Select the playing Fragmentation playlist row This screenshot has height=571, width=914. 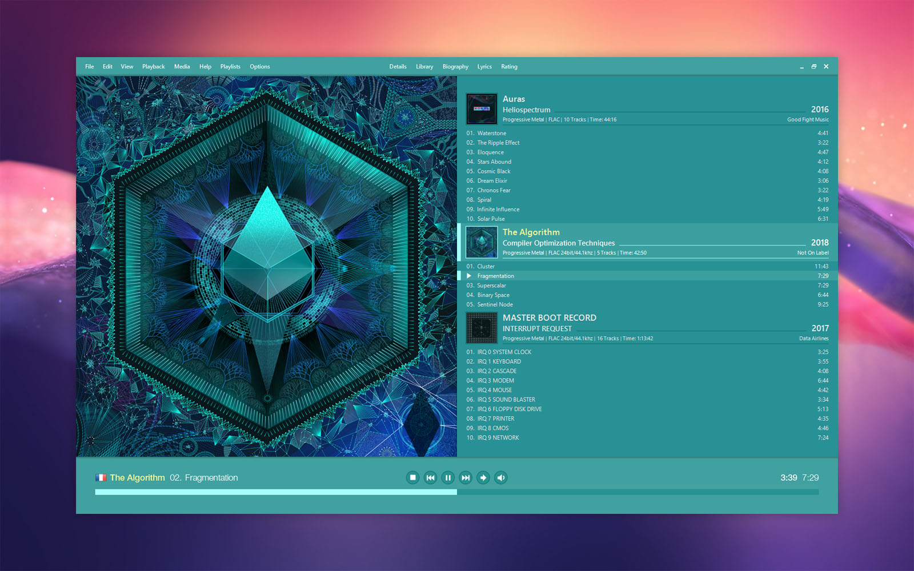647,276
